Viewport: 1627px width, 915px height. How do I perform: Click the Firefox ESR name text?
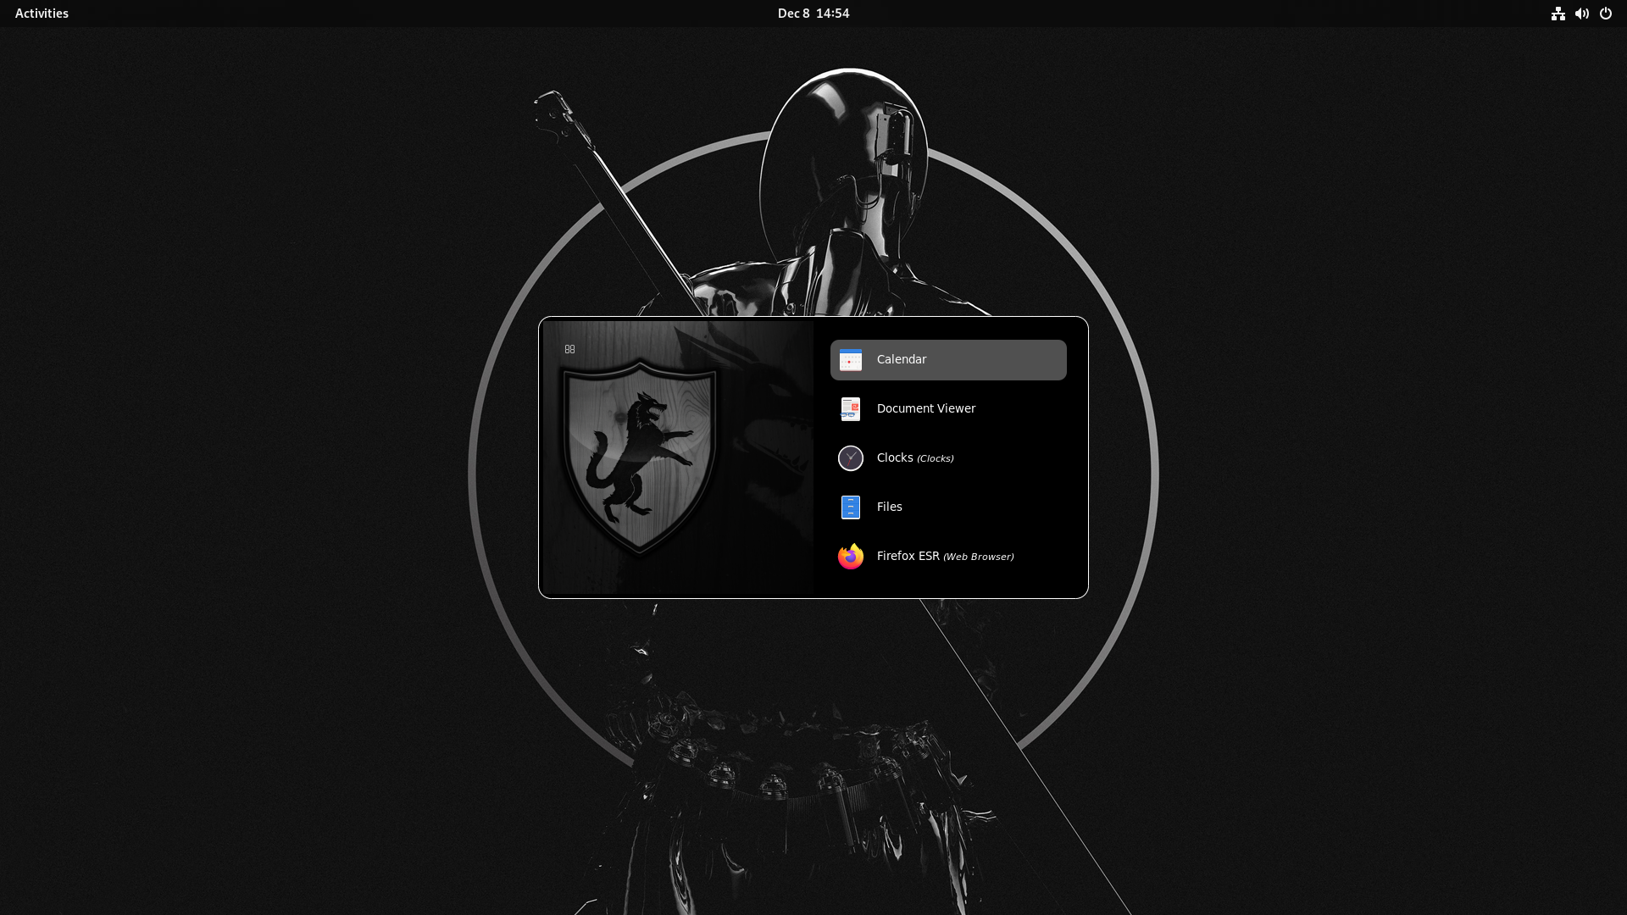908,557
